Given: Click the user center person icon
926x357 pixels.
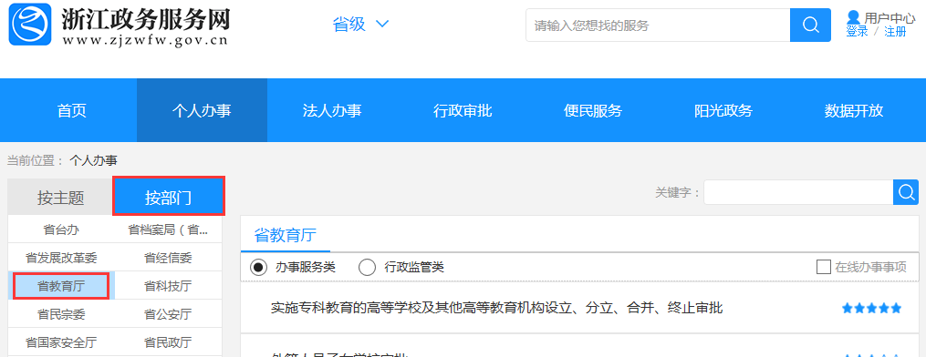Looking at the screenshot, I should coord(853,17).
